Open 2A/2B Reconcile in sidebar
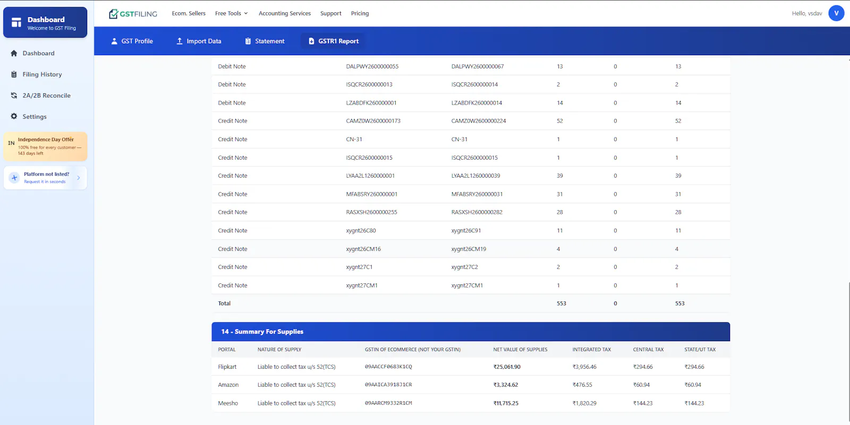 click(46, 96)
